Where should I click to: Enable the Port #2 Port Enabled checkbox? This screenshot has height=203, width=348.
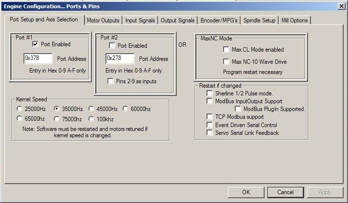coord(112,46)
